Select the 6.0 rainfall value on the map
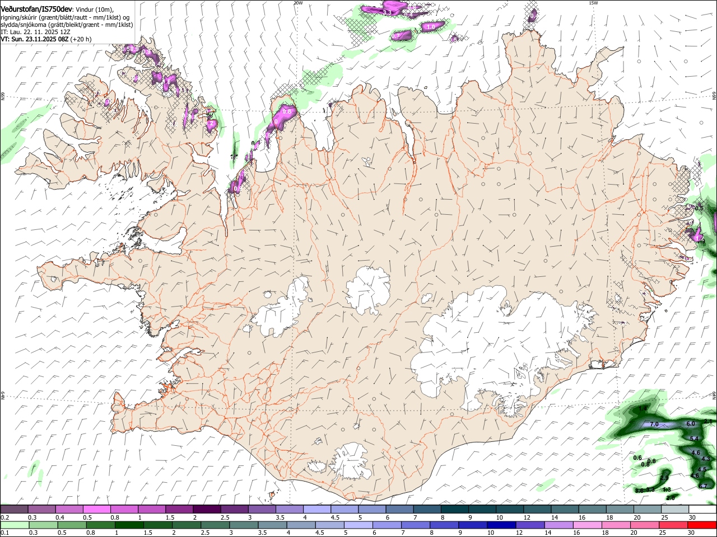Image resolution: width=717 pixels, height=537 pixels. pyautogui.click(x=691, y=424)
